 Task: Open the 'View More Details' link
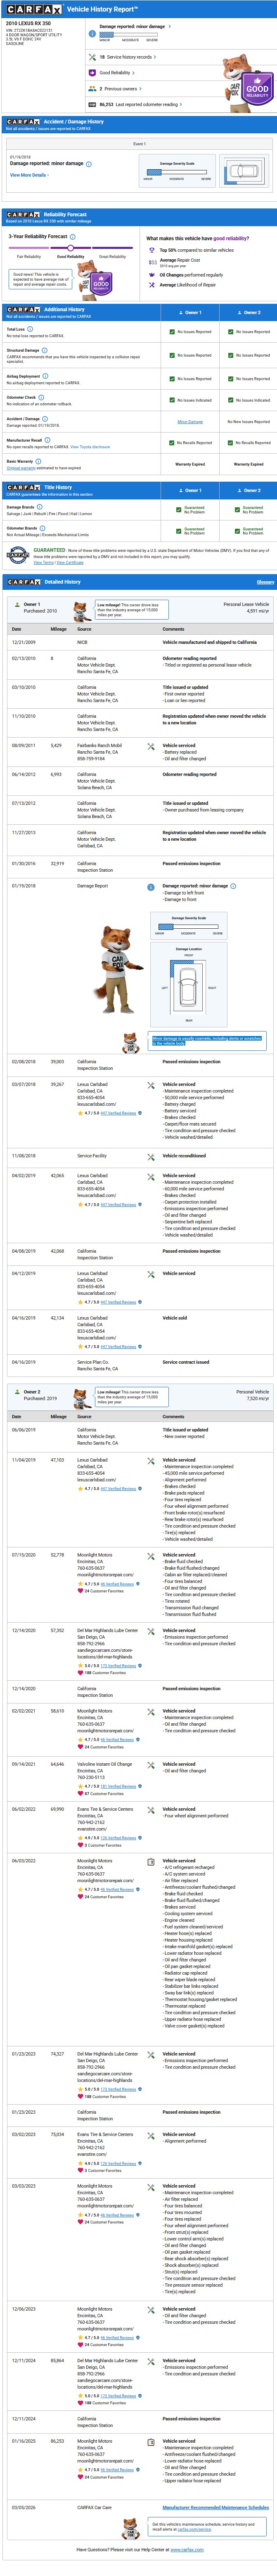point(29,175)
